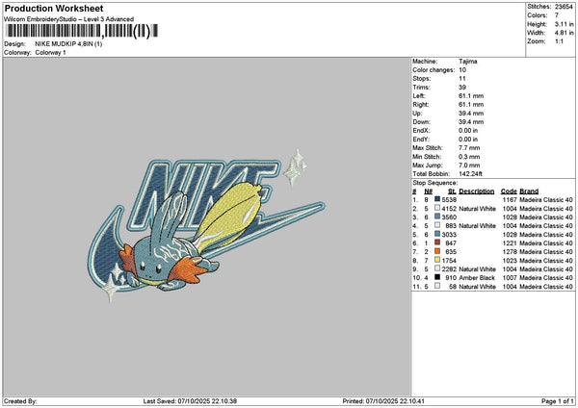
Task: Click 'Natural White' in stop 2 row
Action: point(478,209)
